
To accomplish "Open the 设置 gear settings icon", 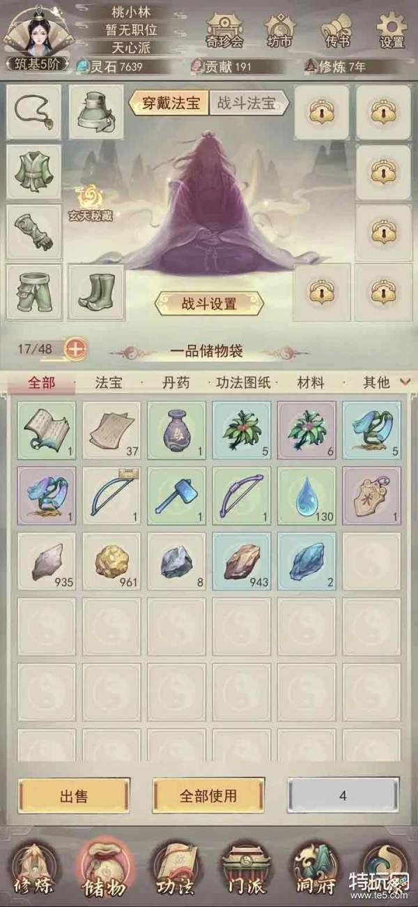I will click(392, 31).
